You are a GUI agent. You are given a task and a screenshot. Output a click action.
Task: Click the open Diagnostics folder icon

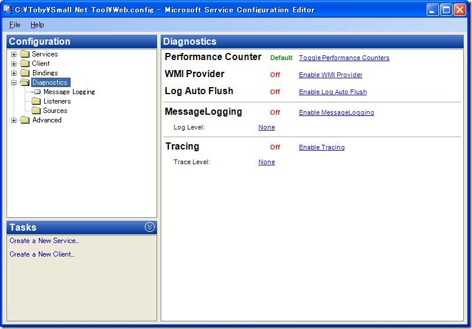click(25, 82)
